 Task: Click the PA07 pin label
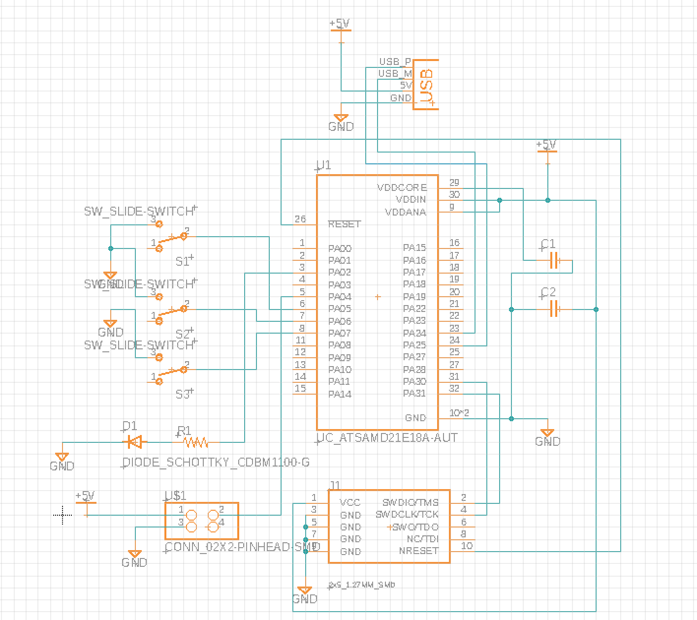(340, 333)
